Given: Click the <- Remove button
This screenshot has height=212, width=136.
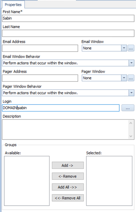Looking at the screenshot, I should [68, 176].
